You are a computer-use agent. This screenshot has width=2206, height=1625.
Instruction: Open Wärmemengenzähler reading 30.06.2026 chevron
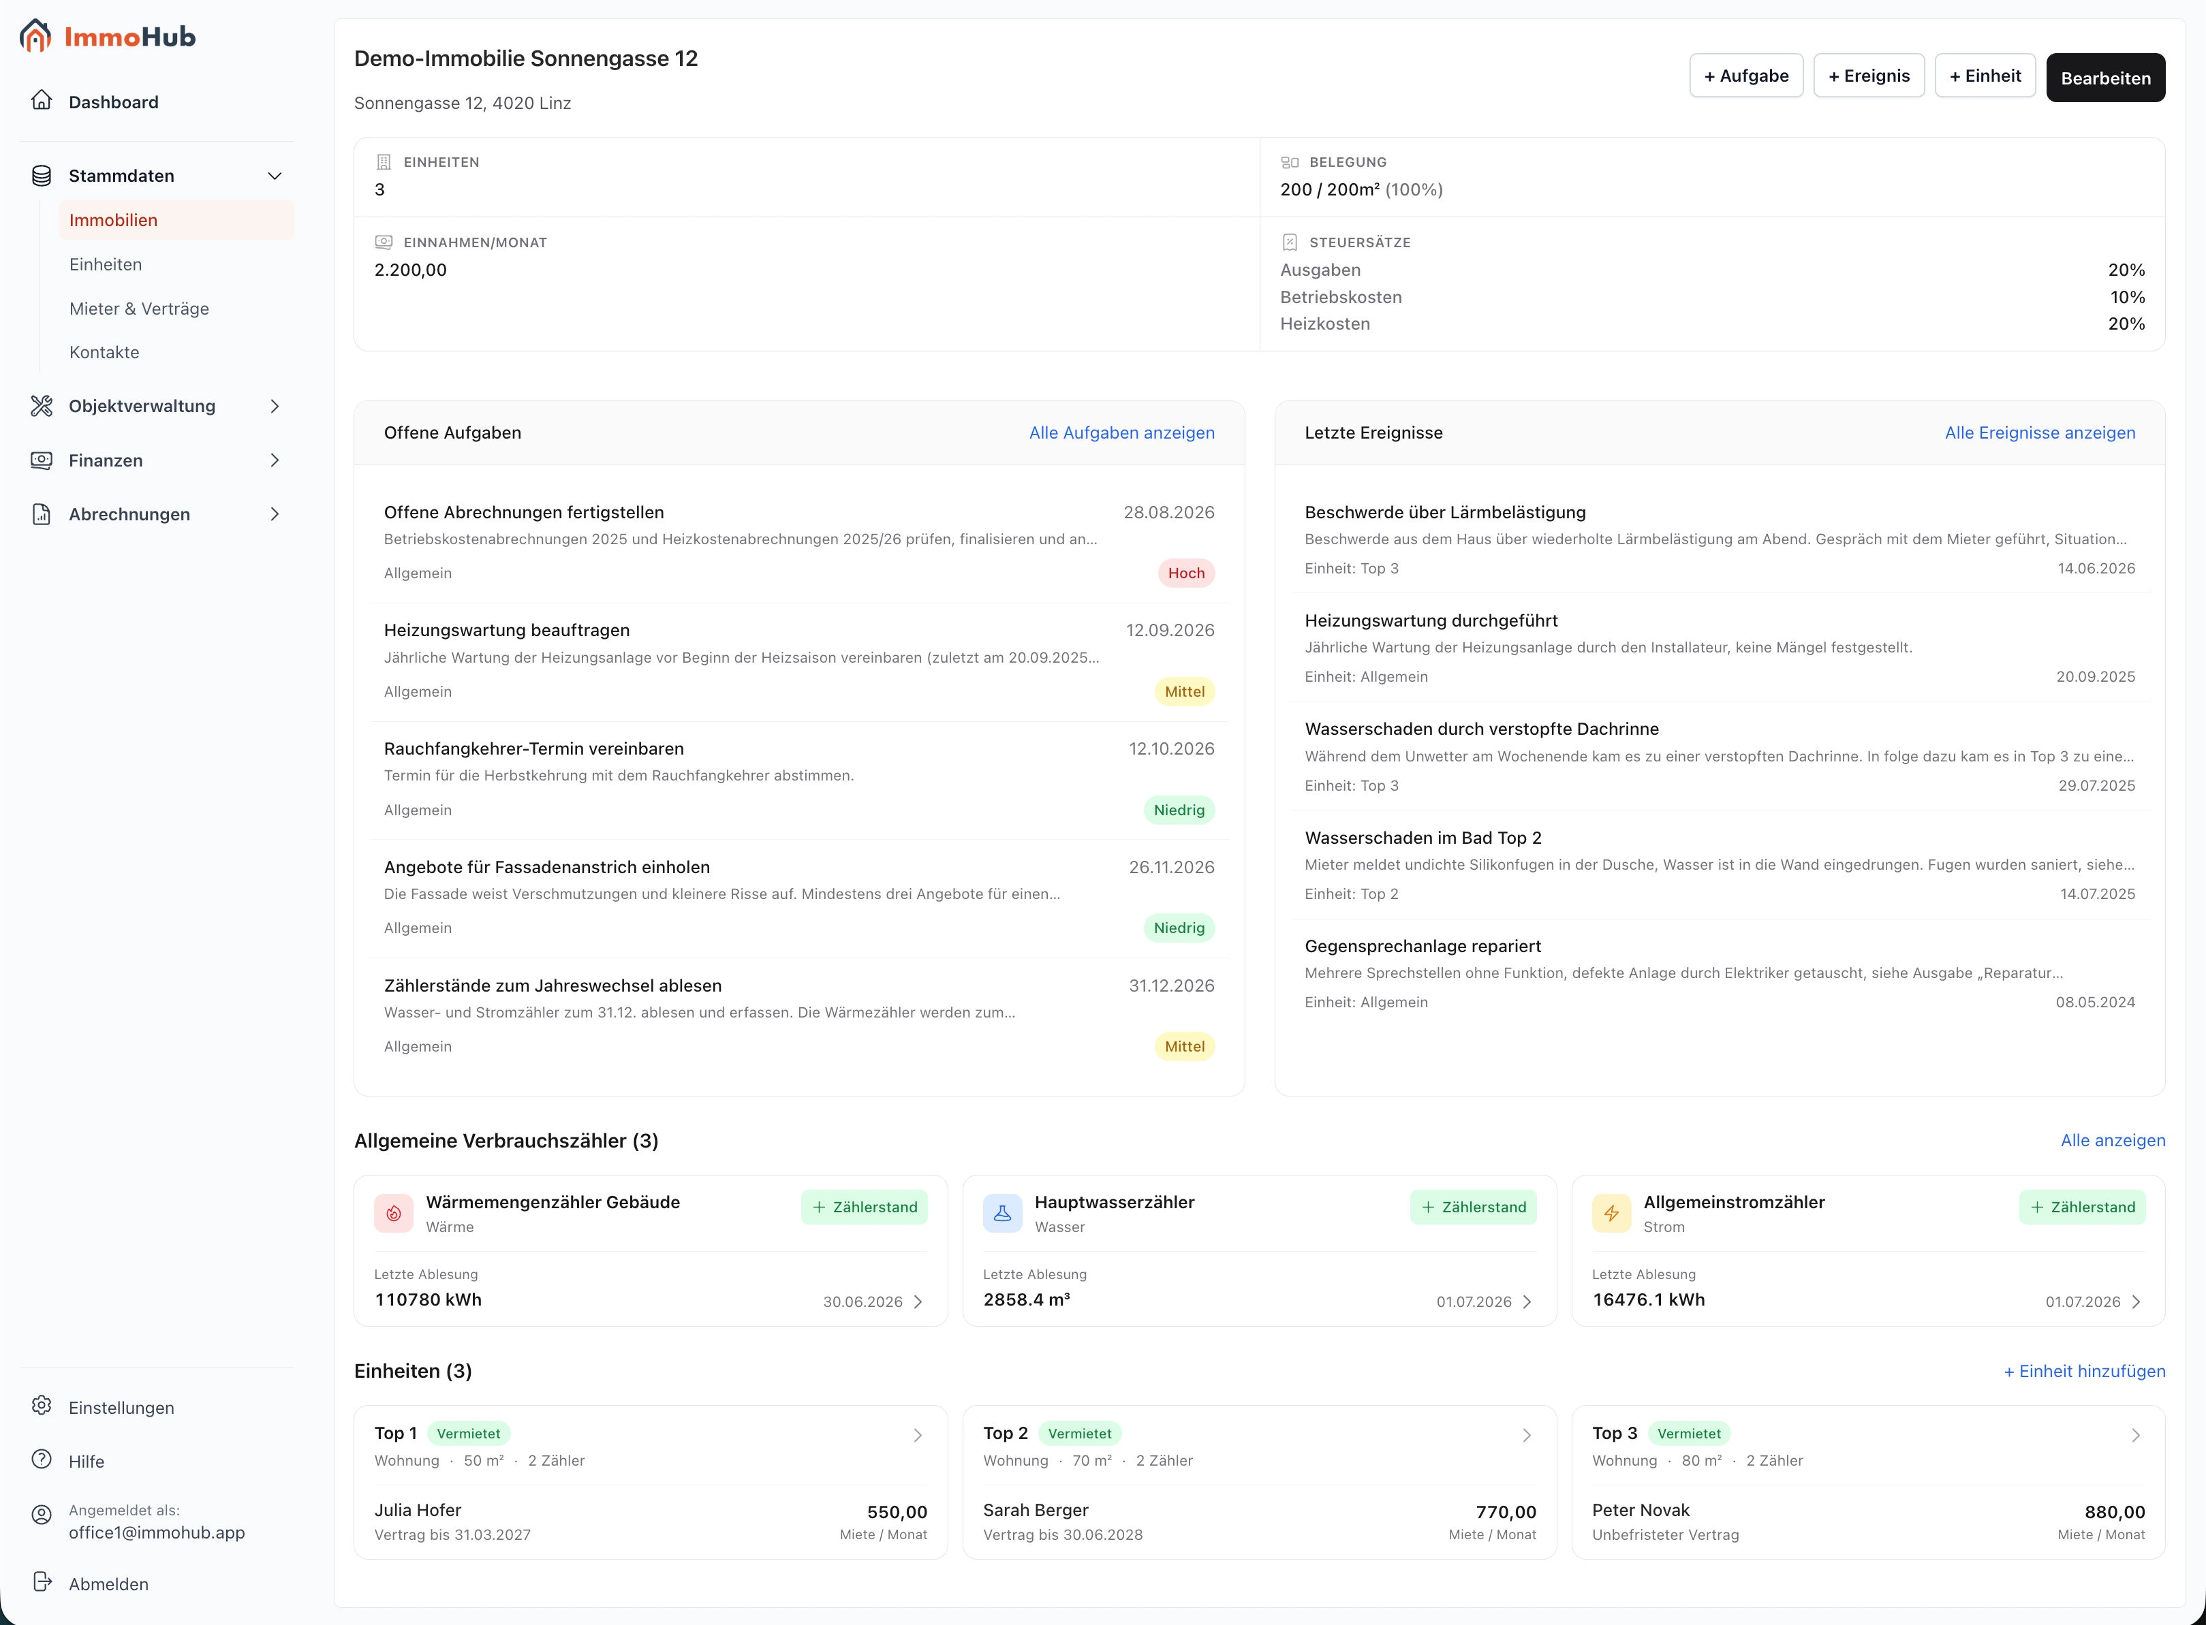tap(918, 1302)
